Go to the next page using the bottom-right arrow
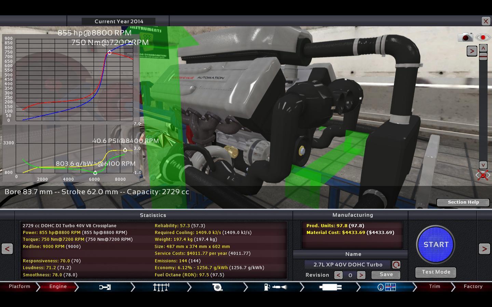This screenshot has height=307, width=492. coord(484,249)
